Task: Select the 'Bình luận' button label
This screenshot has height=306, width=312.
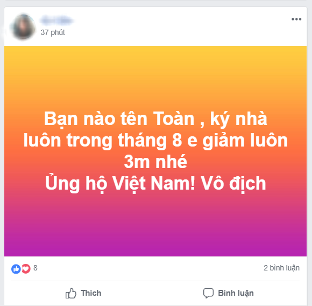Action: pyautogui.click(x=236, y=293)
